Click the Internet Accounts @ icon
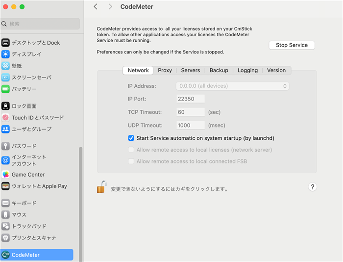This screenshot has height=262, width=343. [5, 160]
